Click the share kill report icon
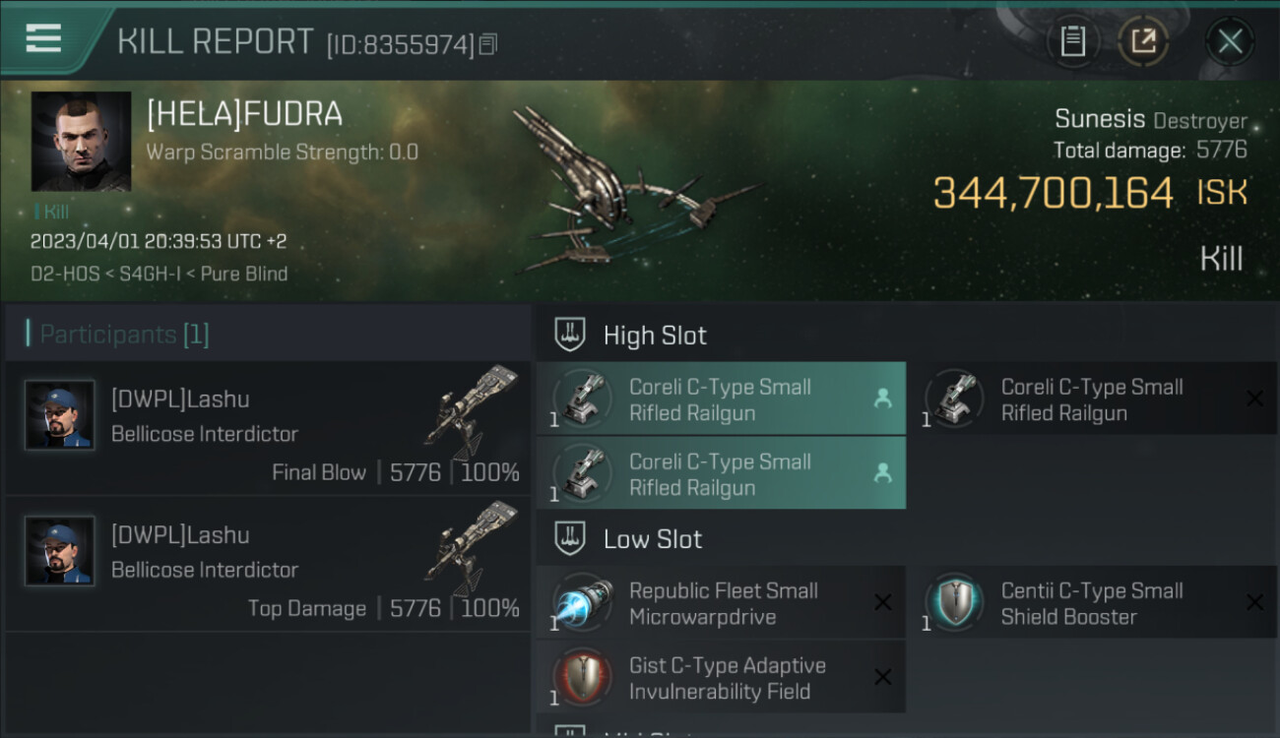 [1143, 41]
